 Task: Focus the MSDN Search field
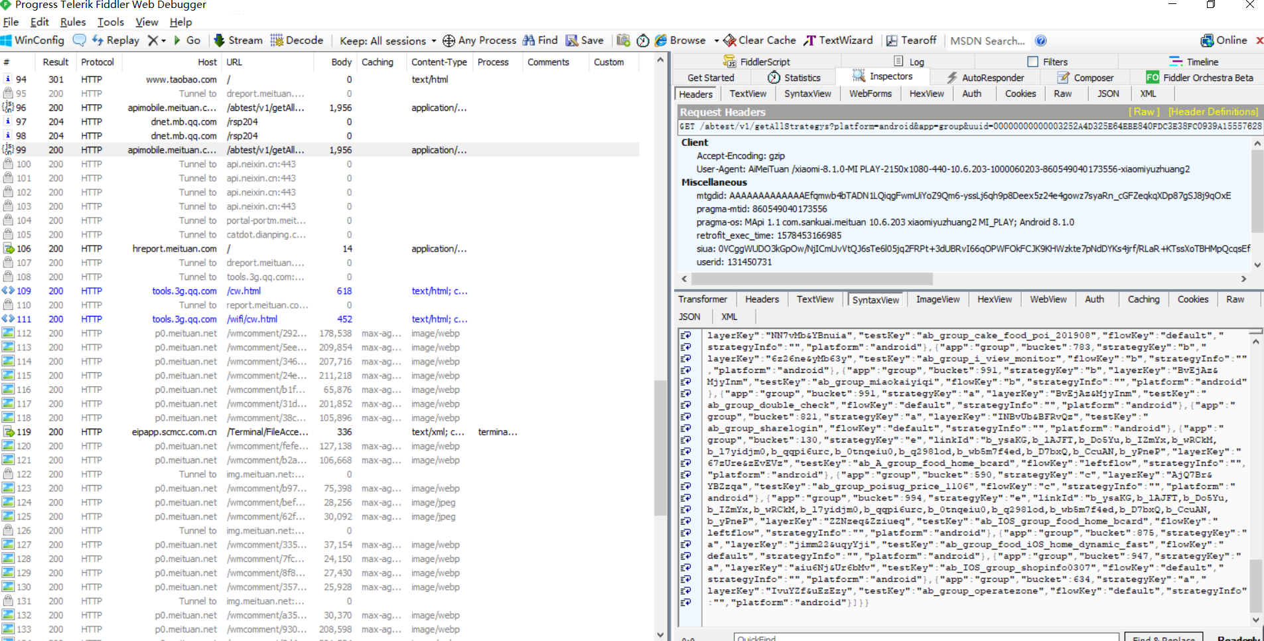coord(987,41)
